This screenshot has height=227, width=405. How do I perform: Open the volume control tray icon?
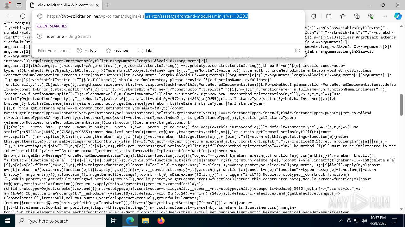(364, 221)
